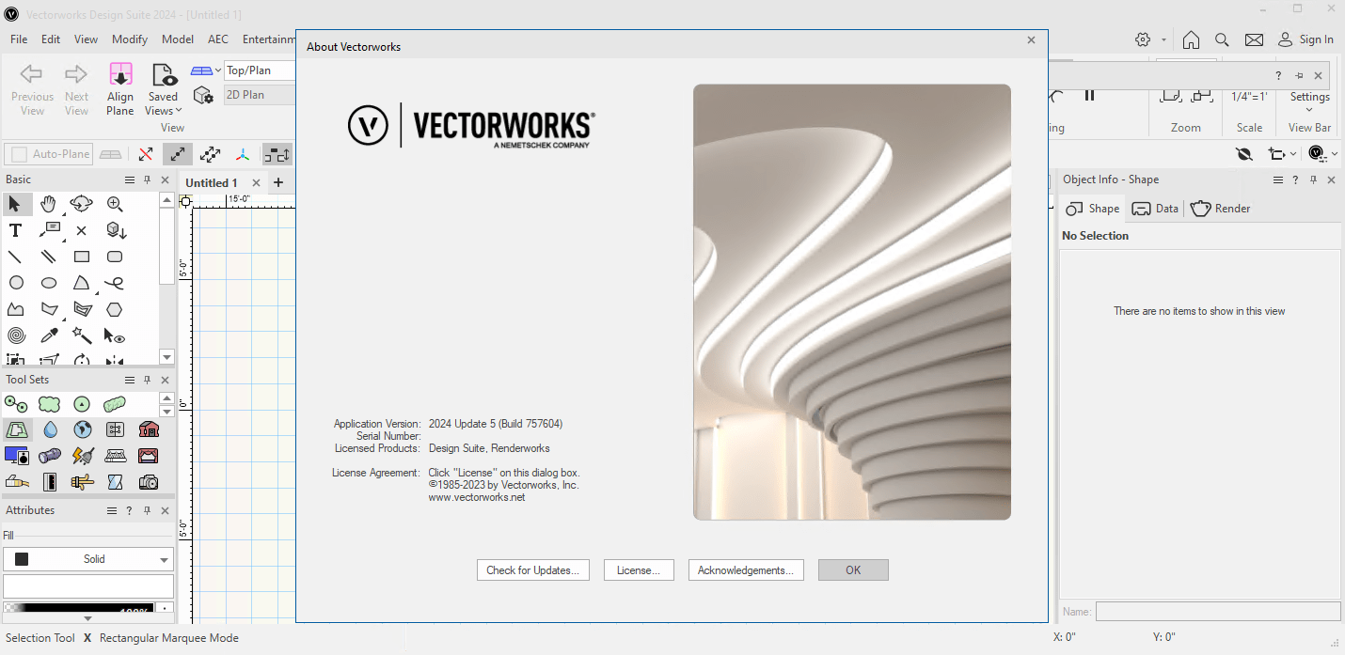
Task: Select the Visibility tool
Action: click(115, 335)
